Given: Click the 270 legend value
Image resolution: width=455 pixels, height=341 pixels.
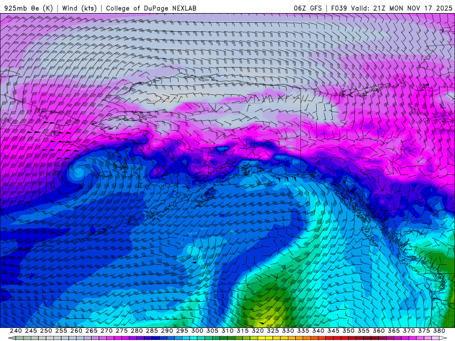Looking at the screenshot, I should click(x=106, y=331).
